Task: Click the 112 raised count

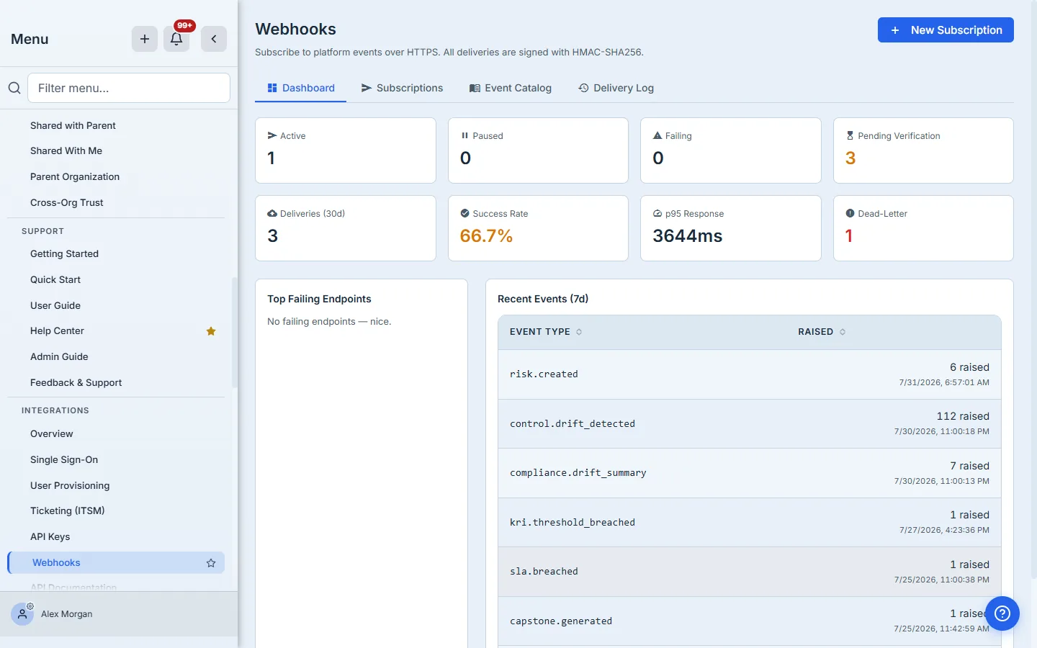Action: pyautogui.click(x=963, y=416)
